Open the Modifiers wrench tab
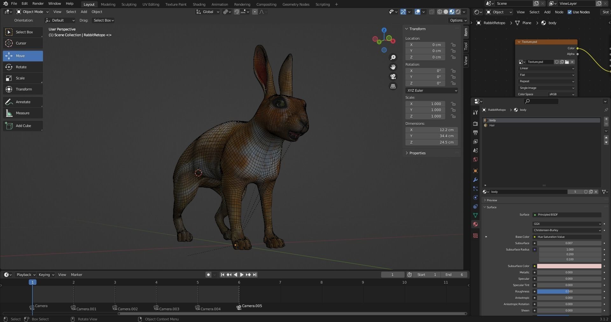 475,180
